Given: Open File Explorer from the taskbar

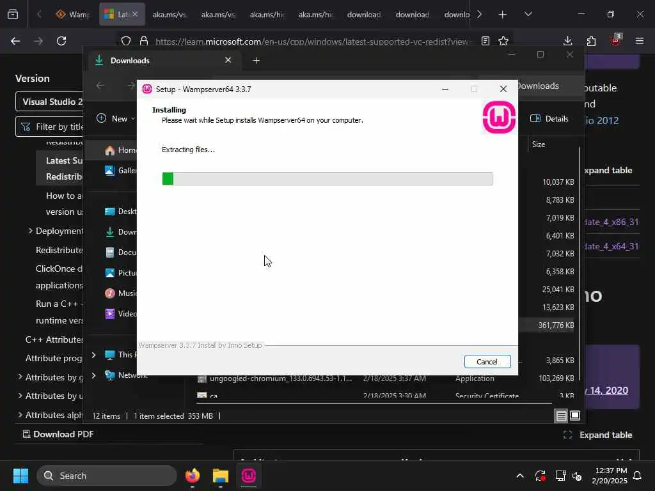Looking at the screenshot, I should 220,476.
